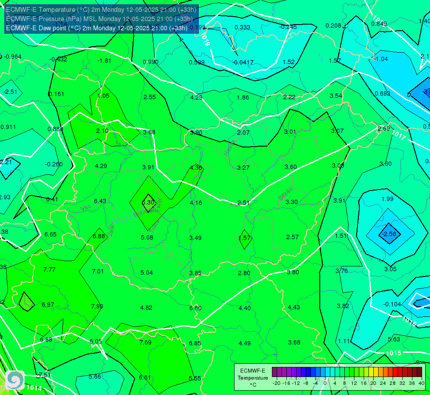Click the 2.57 dew point value
Viewport: 430px width, 395px height.
[x=293, y=237]
